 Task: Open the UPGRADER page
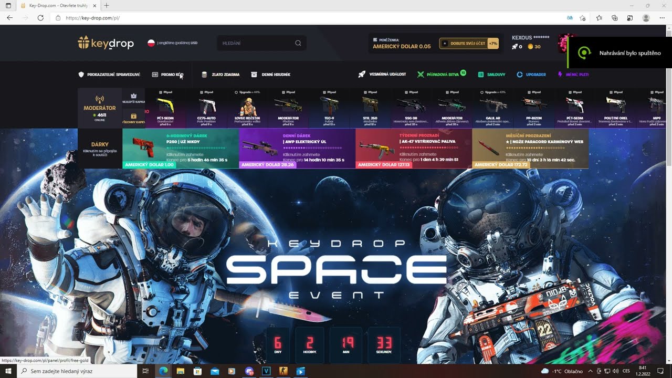pyautogui.click(x=531, y=75)
